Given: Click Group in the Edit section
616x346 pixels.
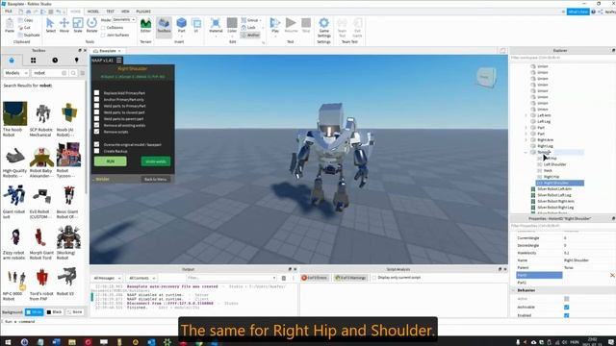Looking at the screenshot, I should (249, 20).
